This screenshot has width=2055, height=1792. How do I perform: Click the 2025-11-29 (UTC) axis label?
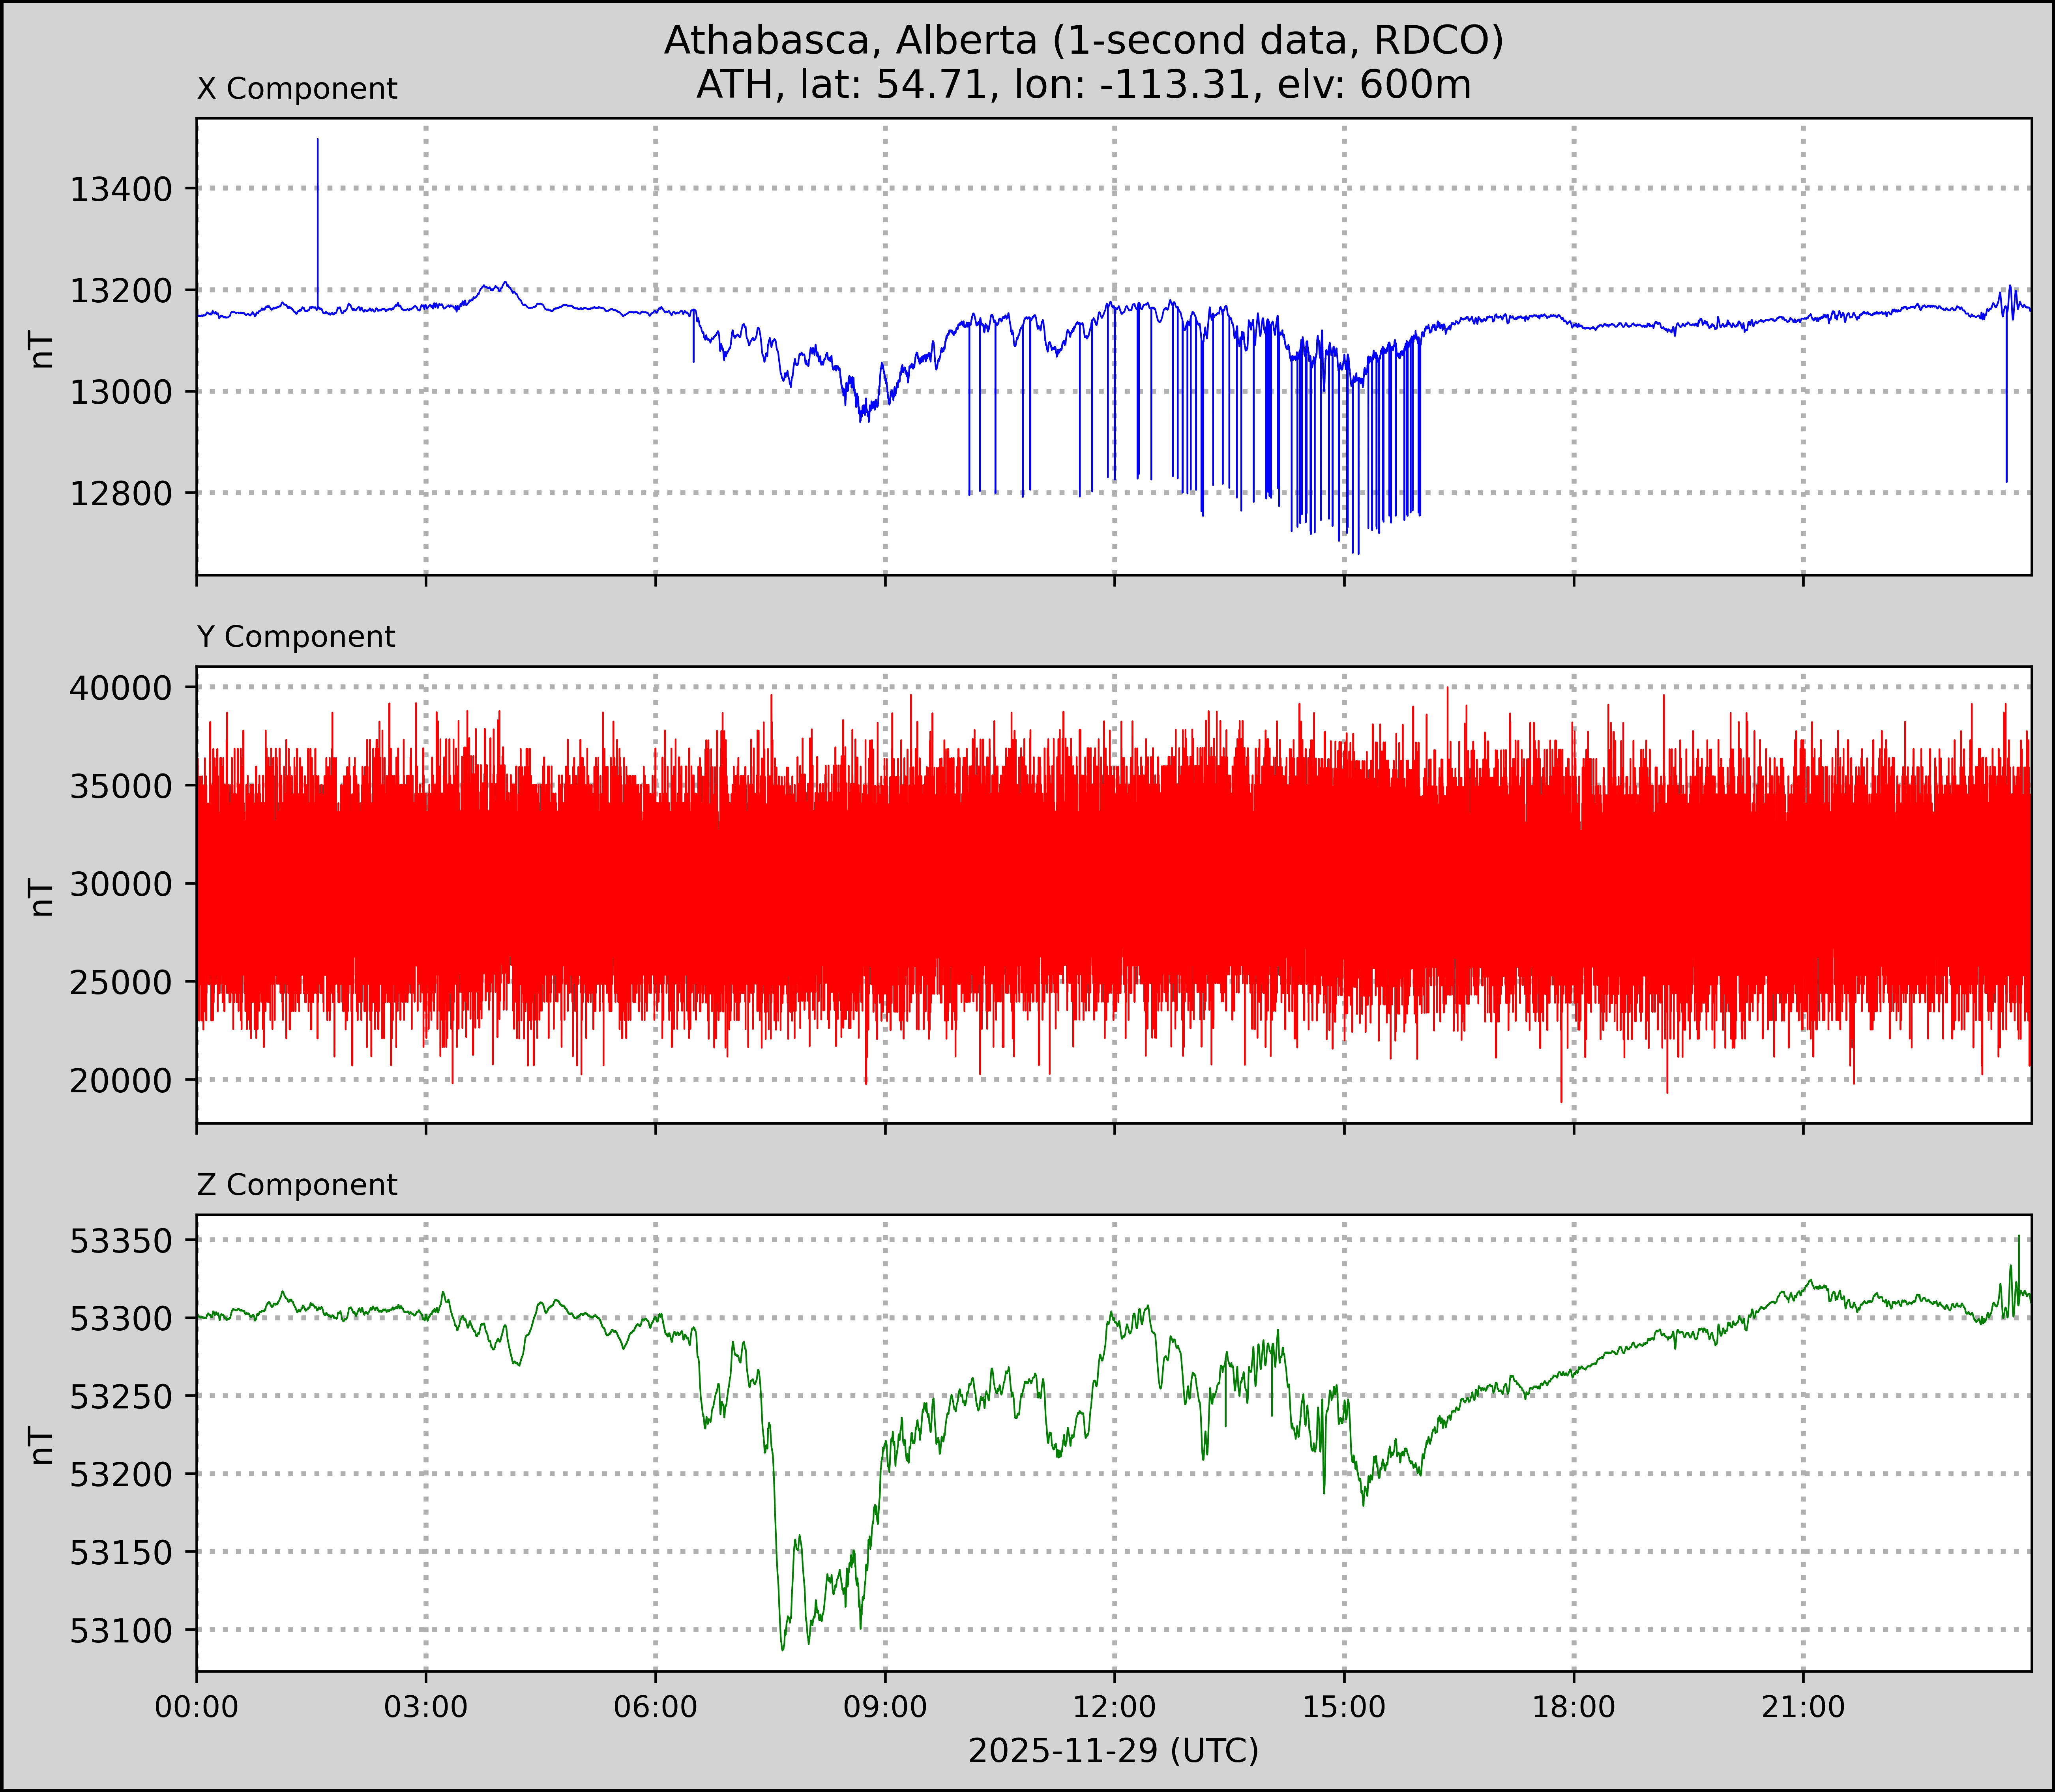(1113, 1751)
